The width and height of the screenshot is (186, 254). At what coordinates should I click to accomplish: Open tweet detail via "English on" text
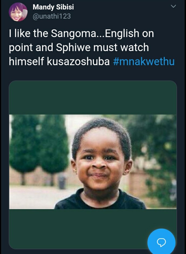tap(129, 33)
